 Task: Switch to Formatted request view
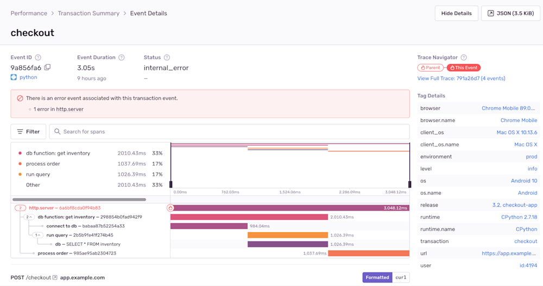pos(377,277)
